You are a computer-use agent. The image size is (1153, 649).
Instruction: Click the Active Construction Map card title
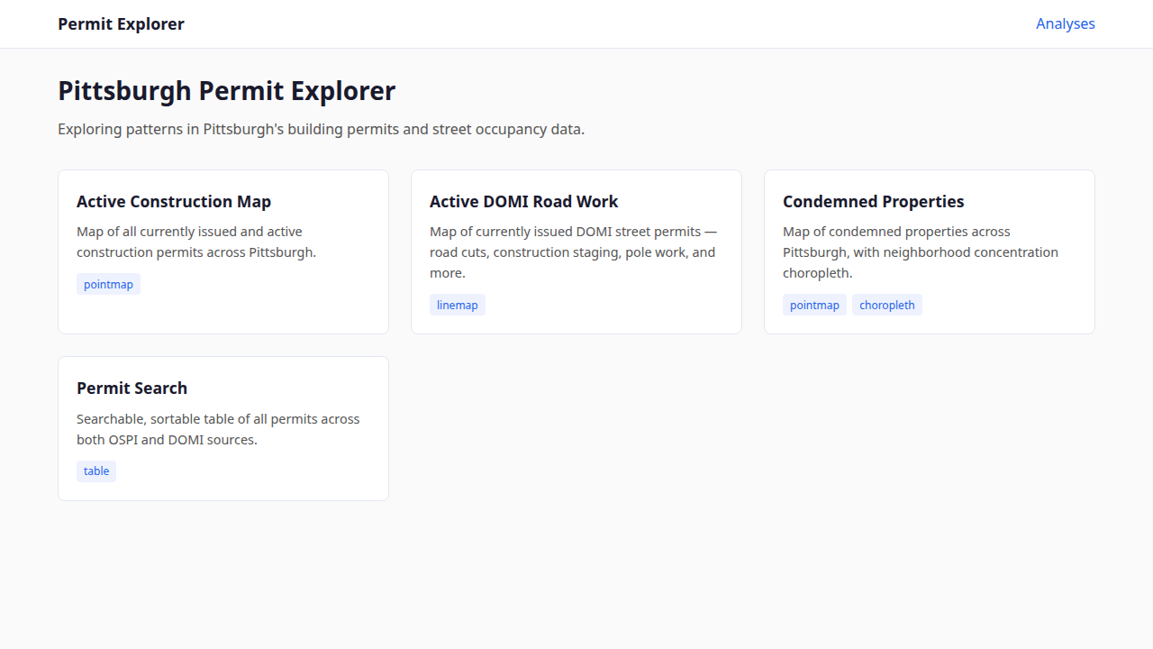point(174,201)
